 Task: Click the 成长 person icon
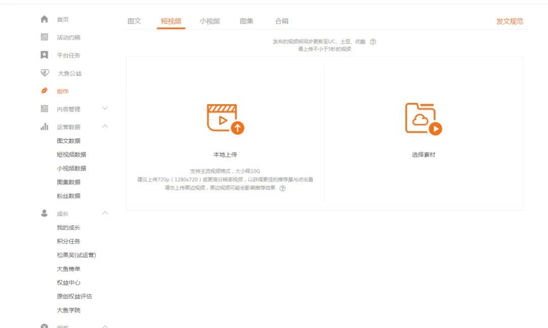tap(44, 214)
